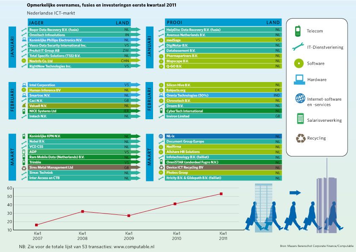
Task: Select the 'Simac Techniek' row text
Action: coord(41,173)
